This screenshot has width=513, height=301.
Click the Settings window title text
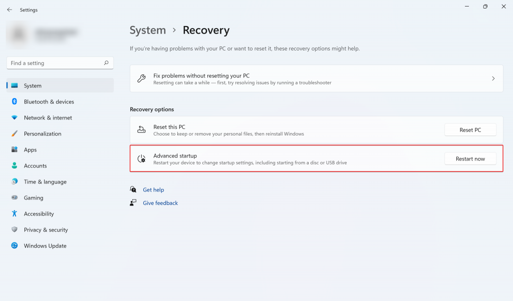[x=29, y=10]
